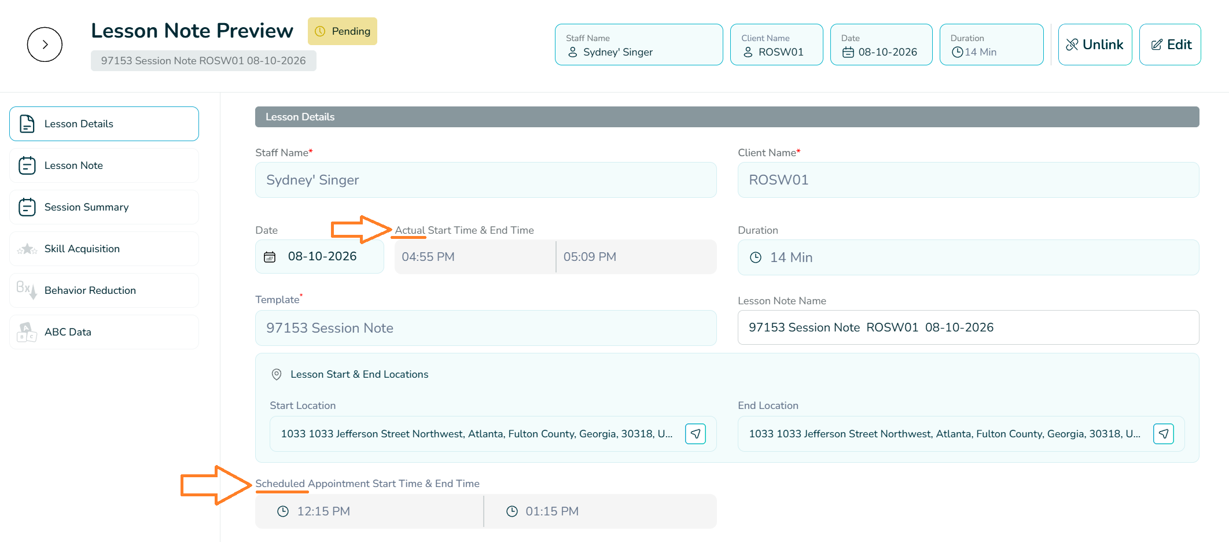
Task: Click the navigate arrow icon for End Location
Action: tap(1164, 434)
